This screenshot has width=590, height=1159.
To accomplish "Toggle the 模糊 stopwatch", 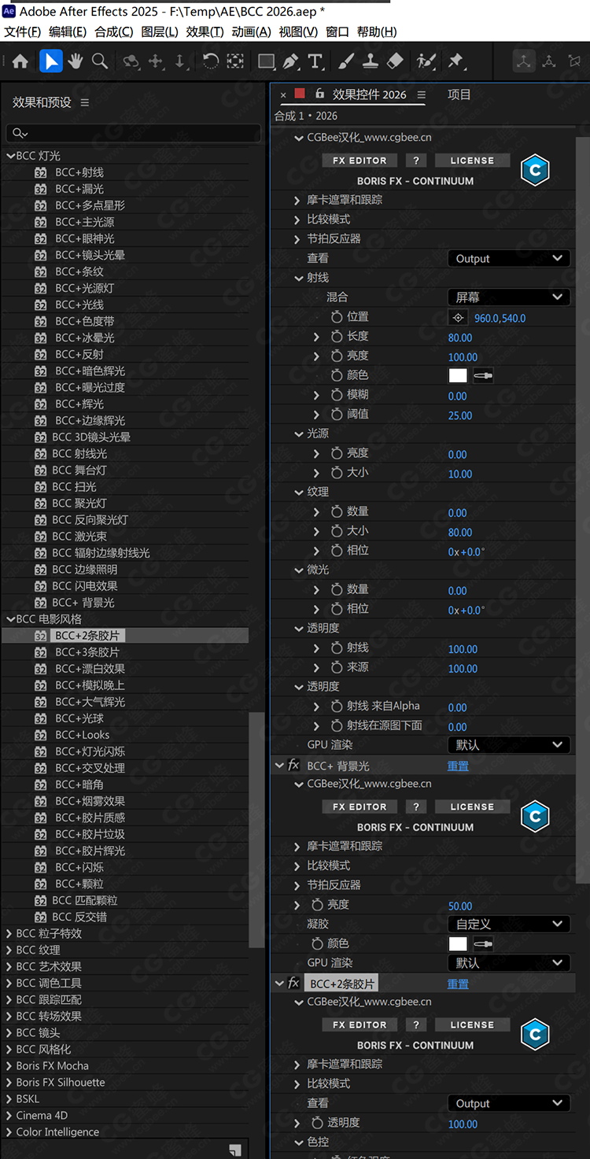I will click(337, 395).
